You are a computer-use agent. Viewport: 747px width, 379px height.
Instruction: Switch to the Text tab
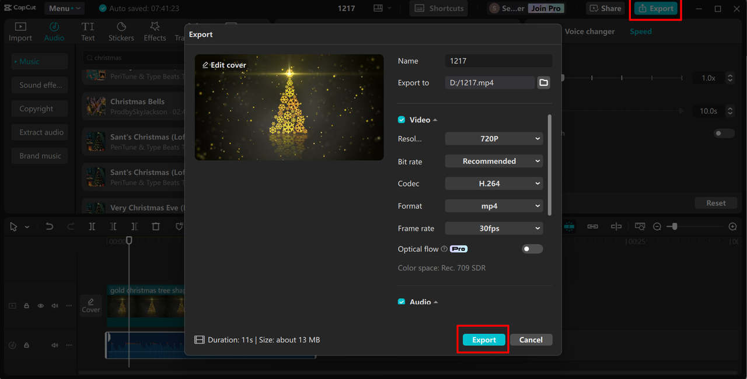point(88,31)
